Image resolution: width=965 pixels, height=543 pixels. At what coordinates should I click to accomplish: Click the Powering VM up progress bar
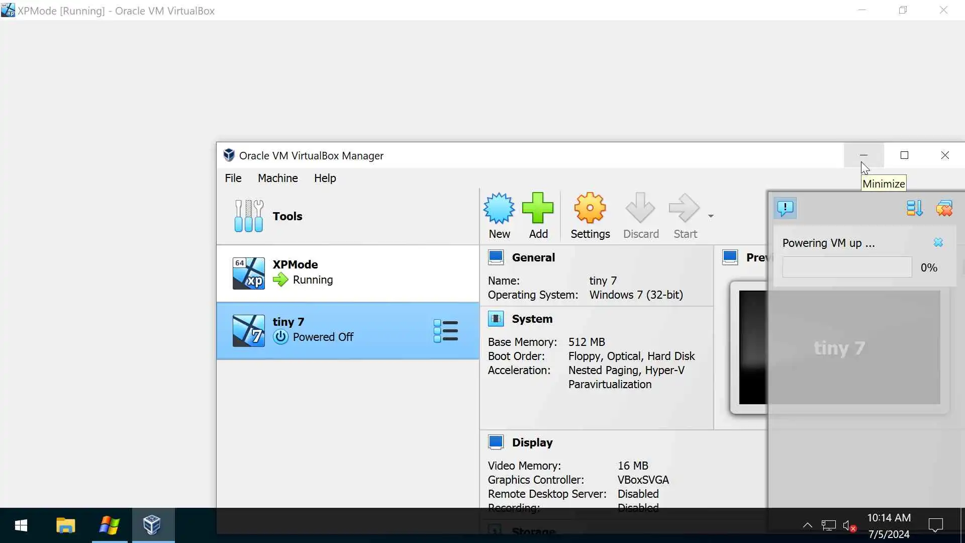[847, 267]
